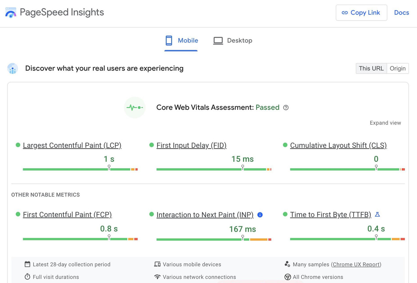Click the PageSpeed Insights logo icon
This screenshot has width=417, height=283.
pyautogui.click(x=11, y=13)
